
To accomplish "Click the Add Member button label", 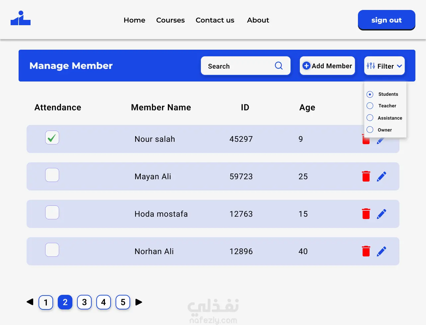I will (332, 66).
